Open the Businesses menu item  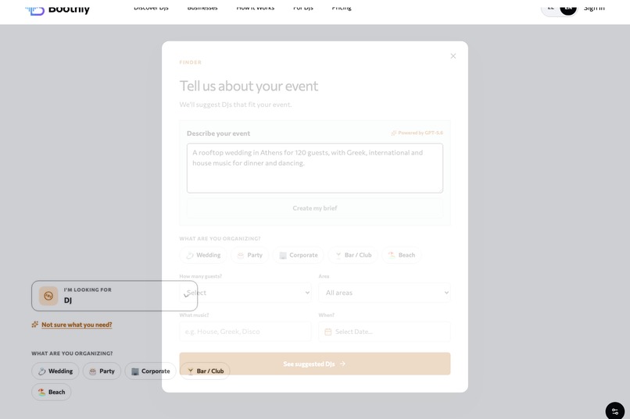(202, 8)
